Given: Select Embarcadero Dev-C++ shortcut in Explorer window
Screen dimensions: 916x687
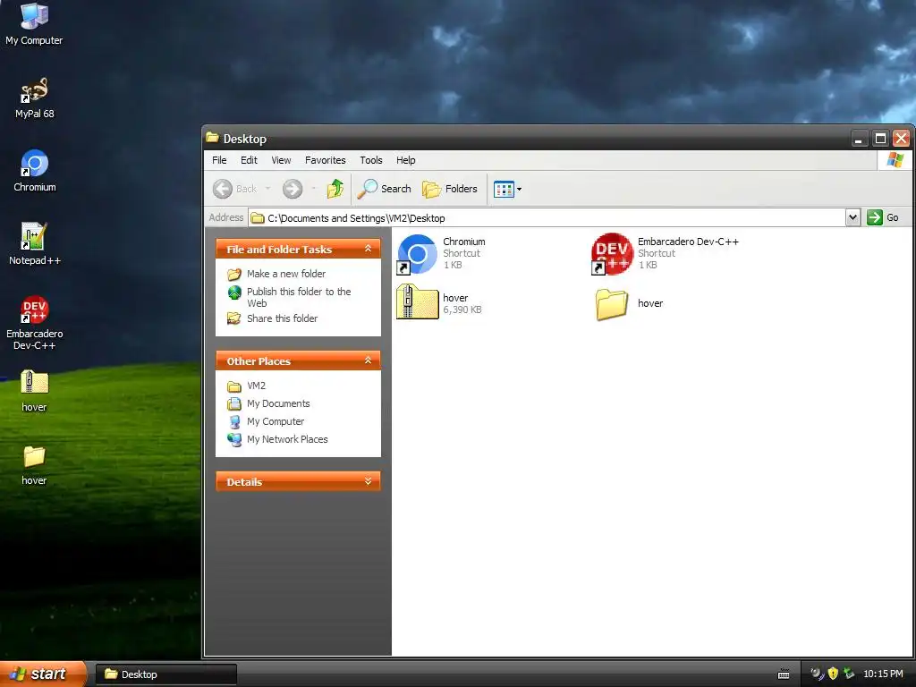Looking at the screenshot, I should click(666, 253).
